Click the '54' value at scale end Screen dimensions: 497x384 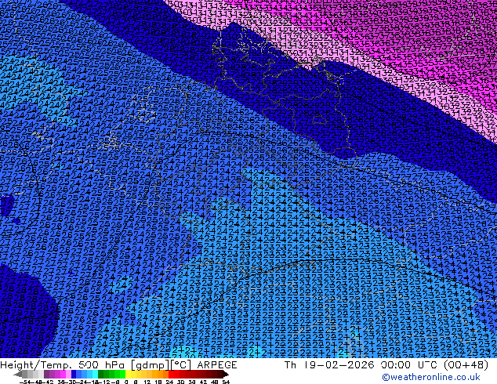tap(226, 382)
